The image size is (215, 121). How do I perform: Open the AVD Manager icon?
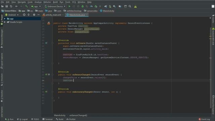pyautogui.click(x=110, y=6)
